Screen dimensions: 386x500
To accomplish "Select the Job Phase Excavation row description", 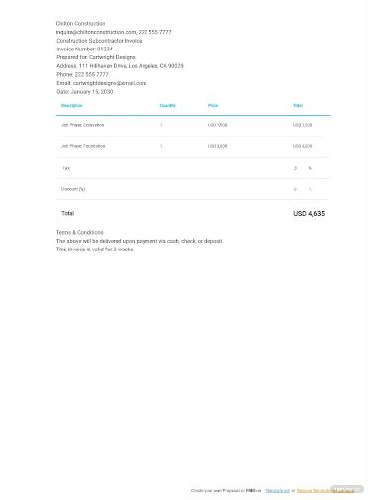I will (83, 125).
